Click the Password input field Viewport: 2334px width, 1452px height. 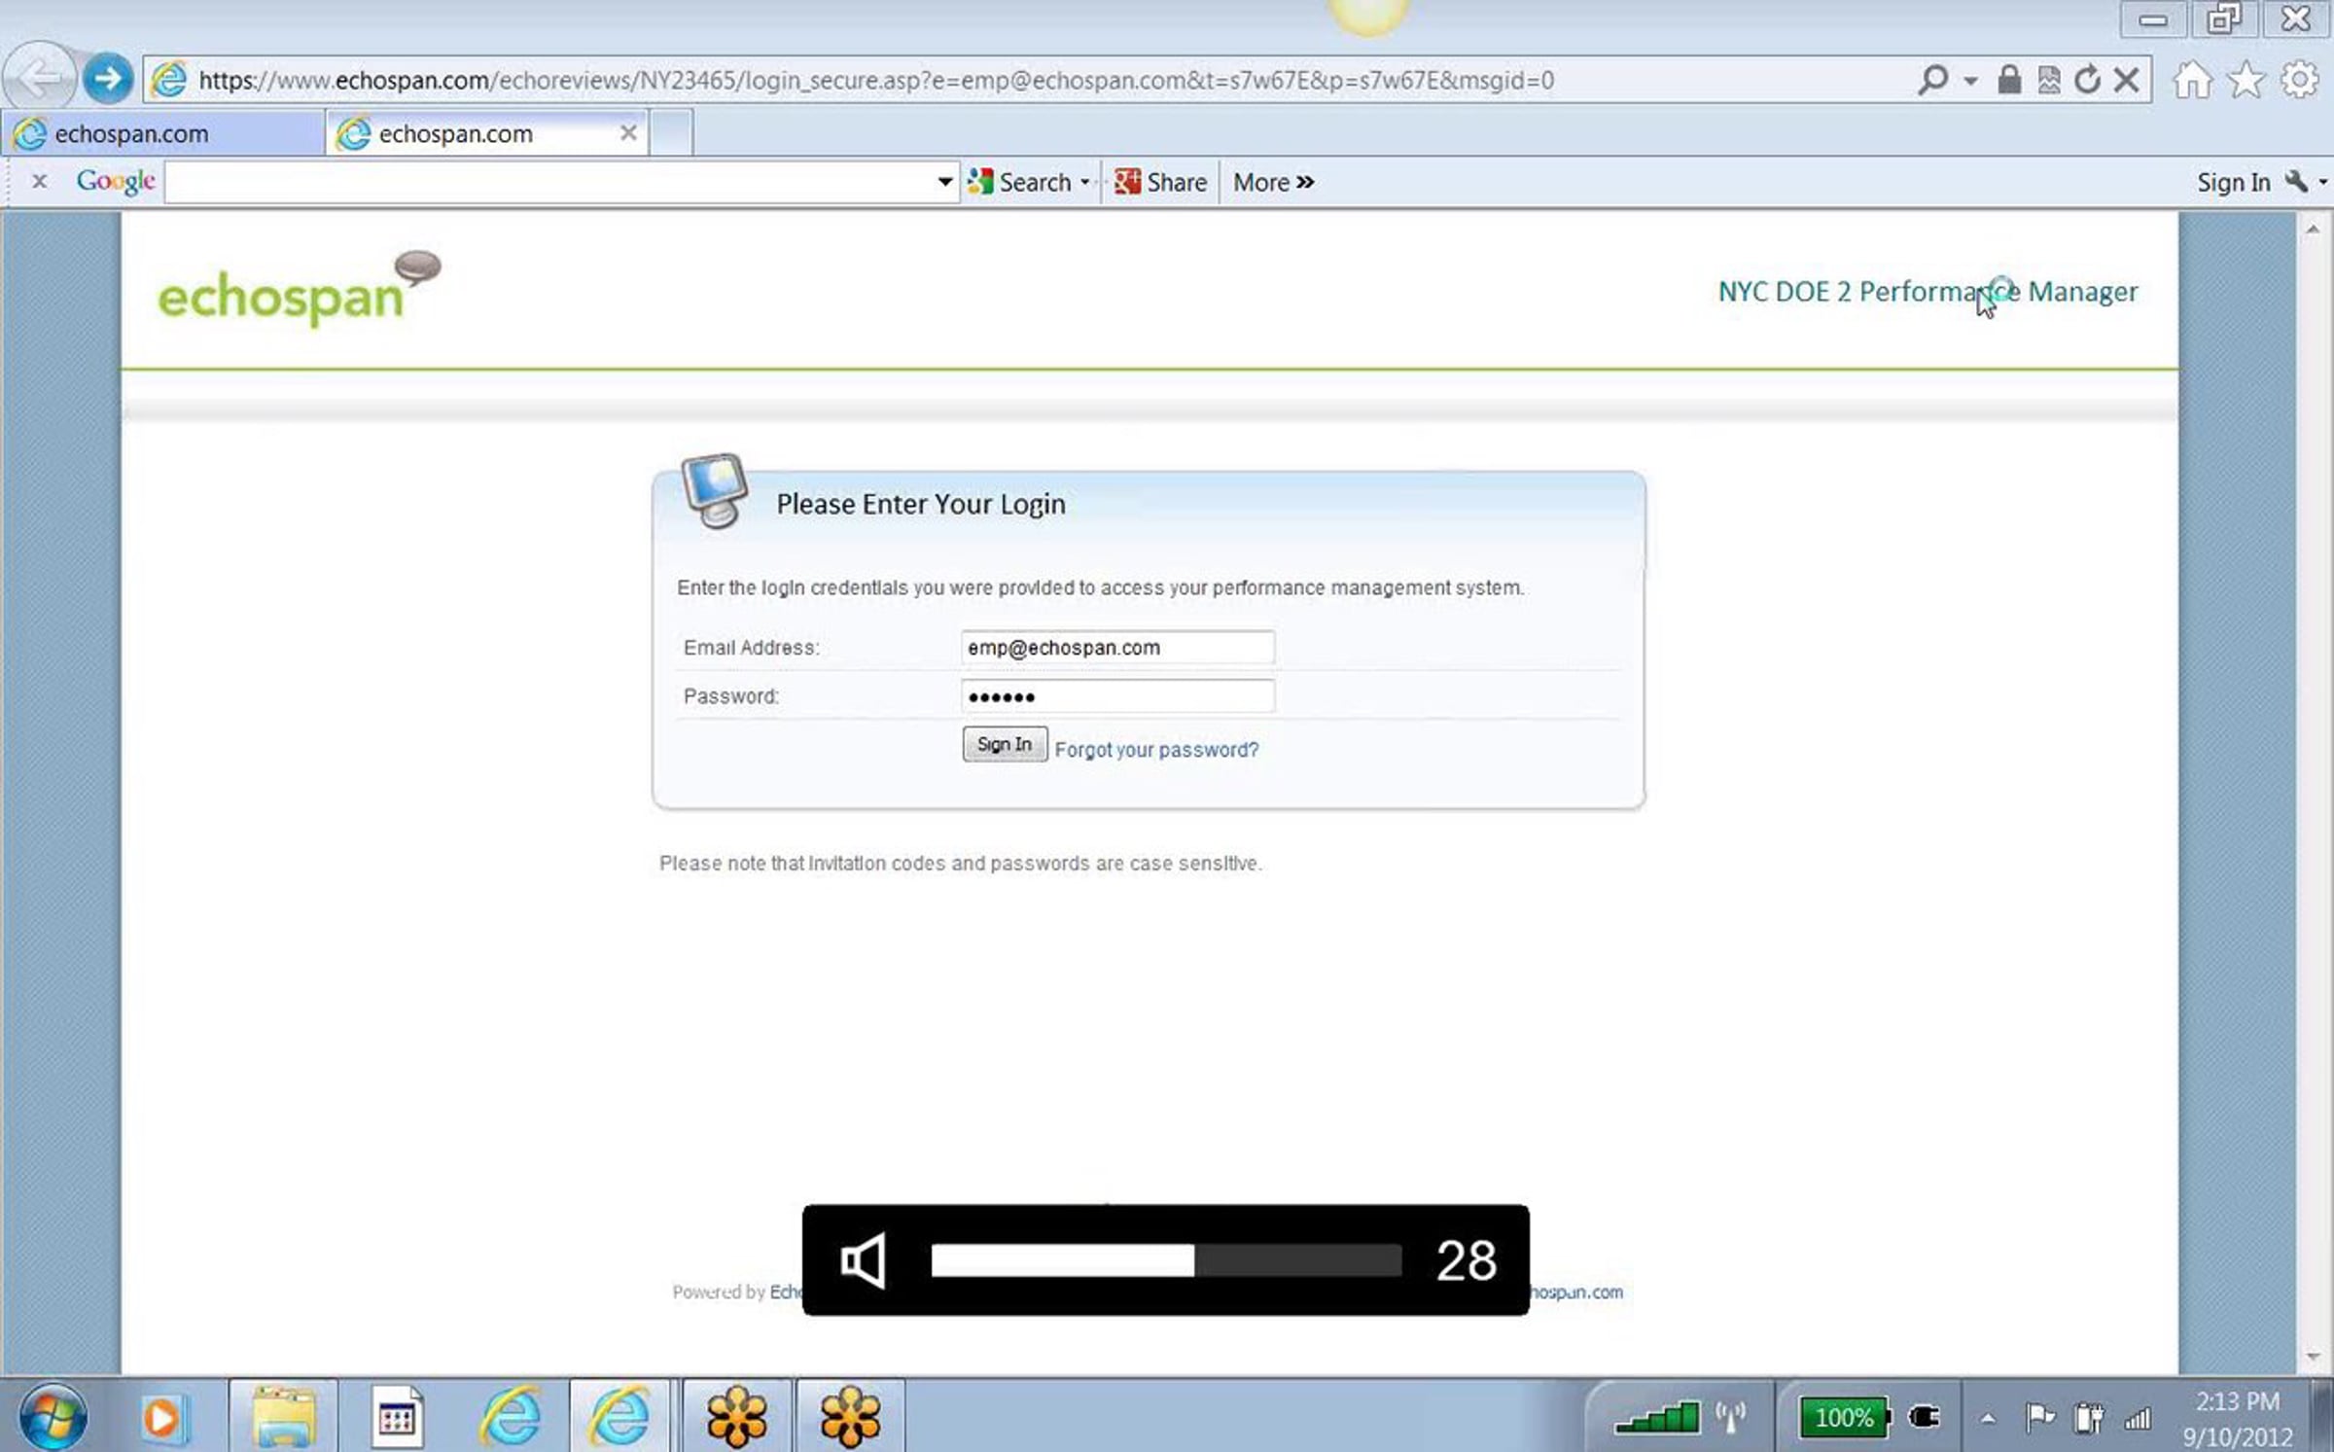point(1117,696)
